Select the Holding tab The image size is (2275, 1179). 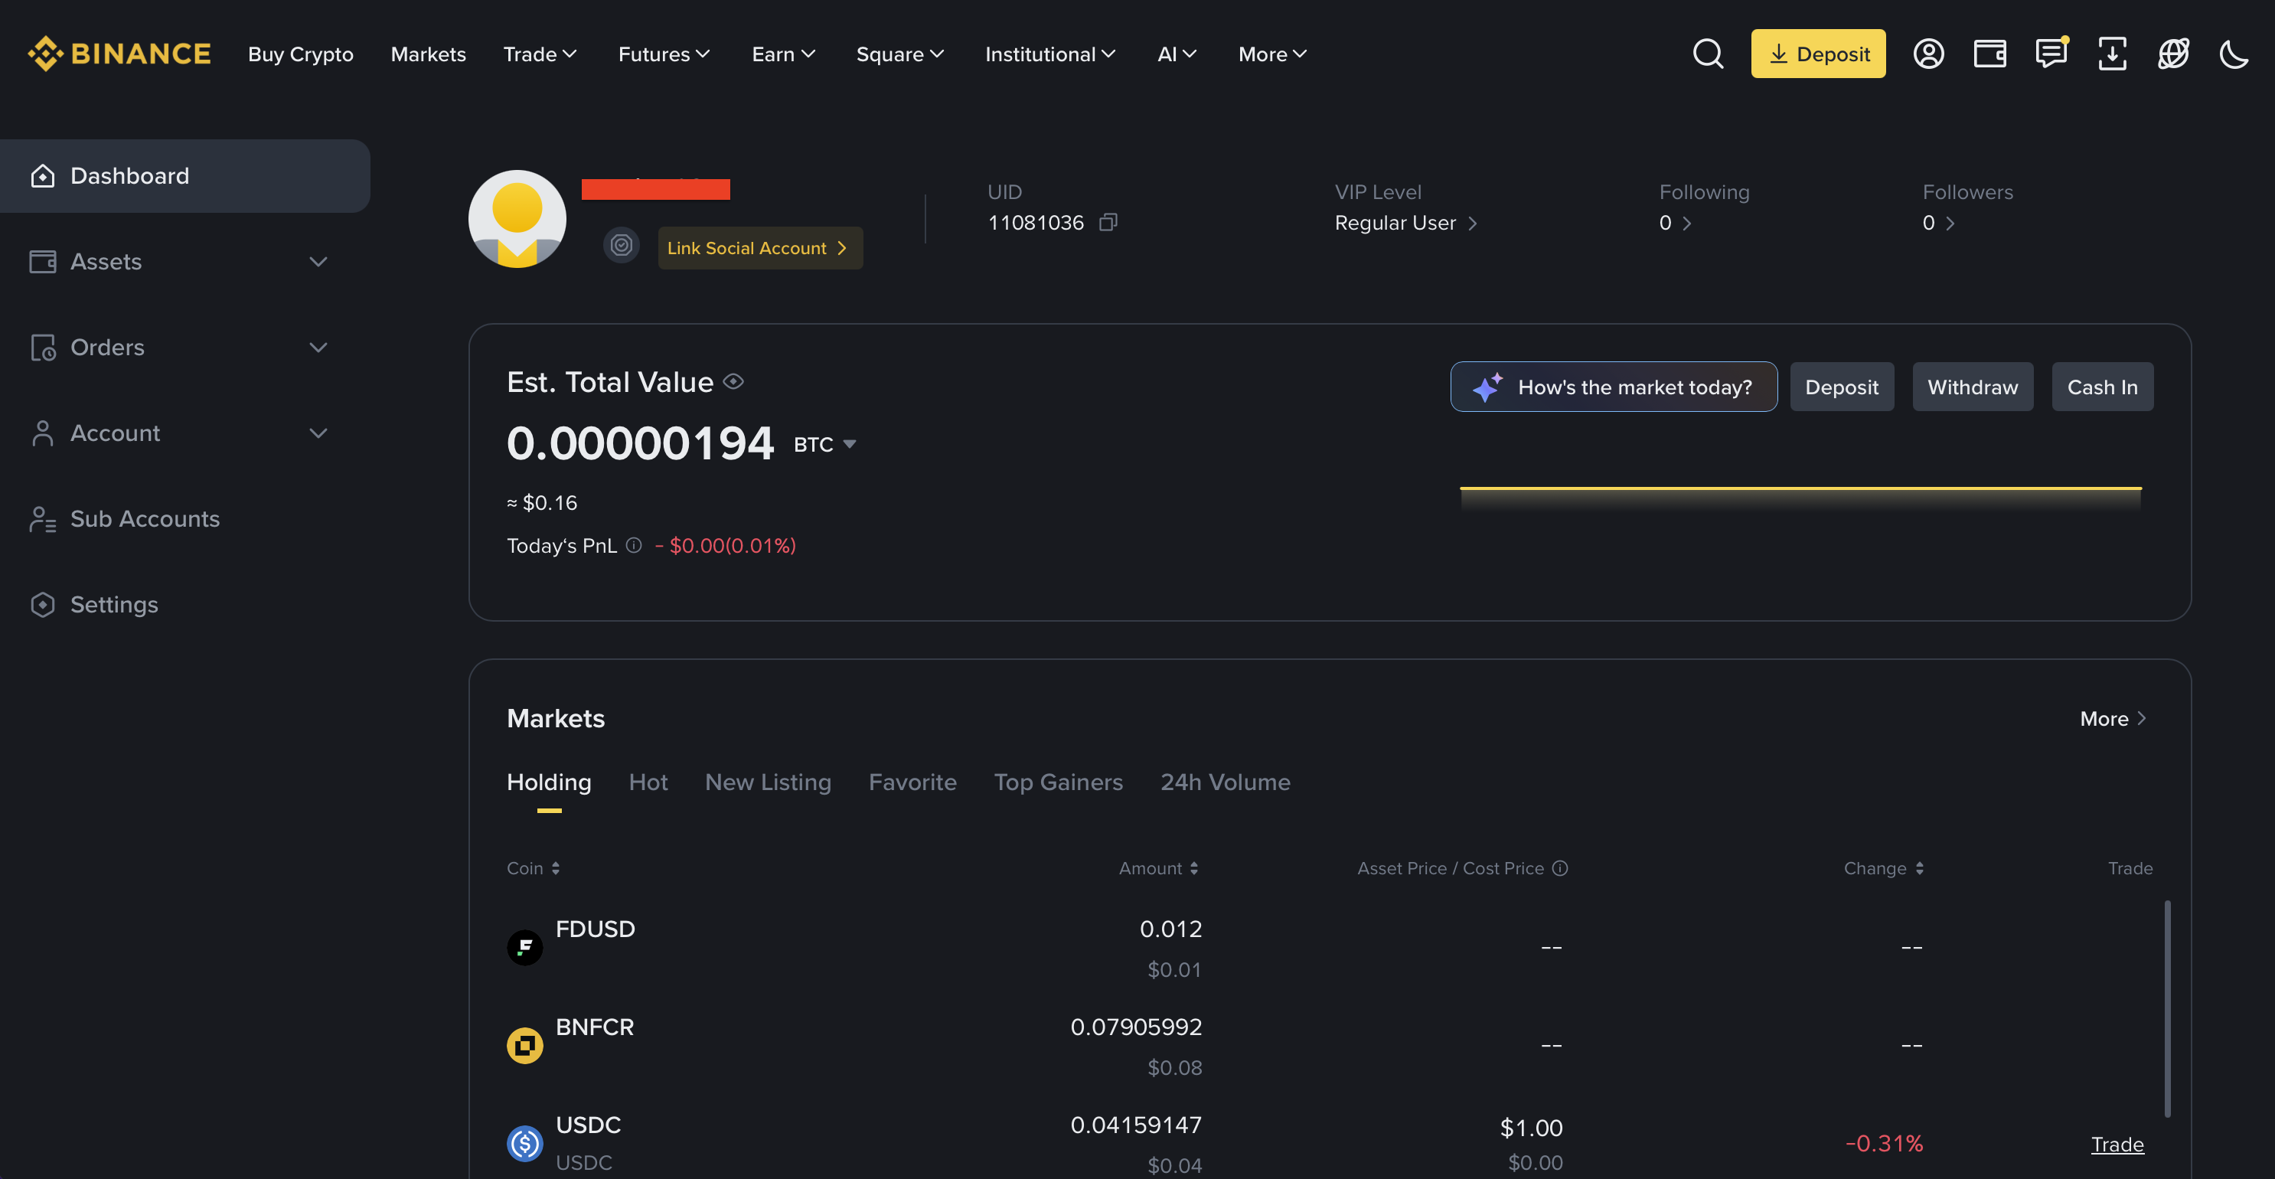click(x=548, y=782)
